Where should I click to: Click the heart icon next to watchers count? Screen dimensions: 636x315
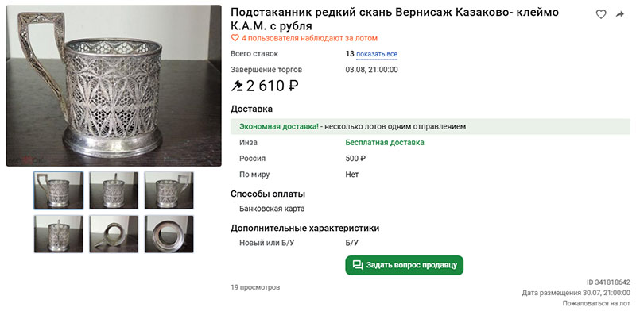[x=235, y=38]
